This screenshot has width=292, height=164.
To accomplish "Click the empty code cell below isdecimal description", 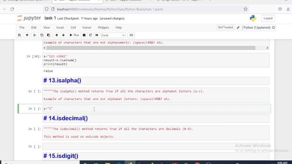I will (x=156, y=146).
